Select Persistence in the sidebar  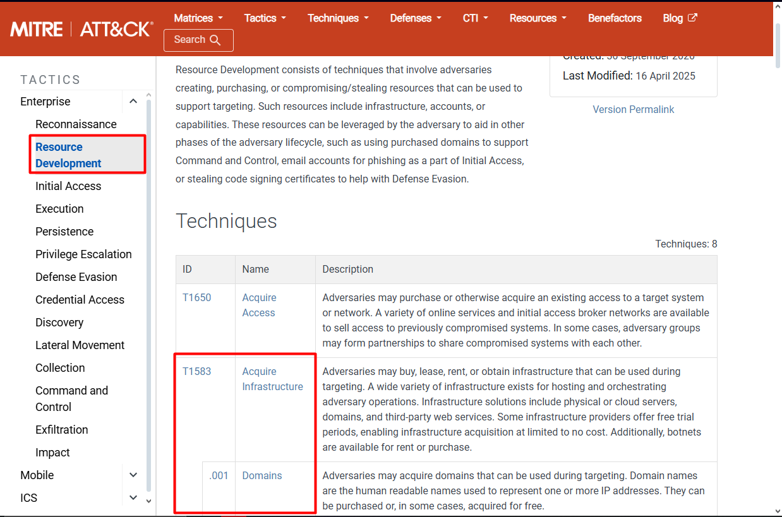pos(64,232)
